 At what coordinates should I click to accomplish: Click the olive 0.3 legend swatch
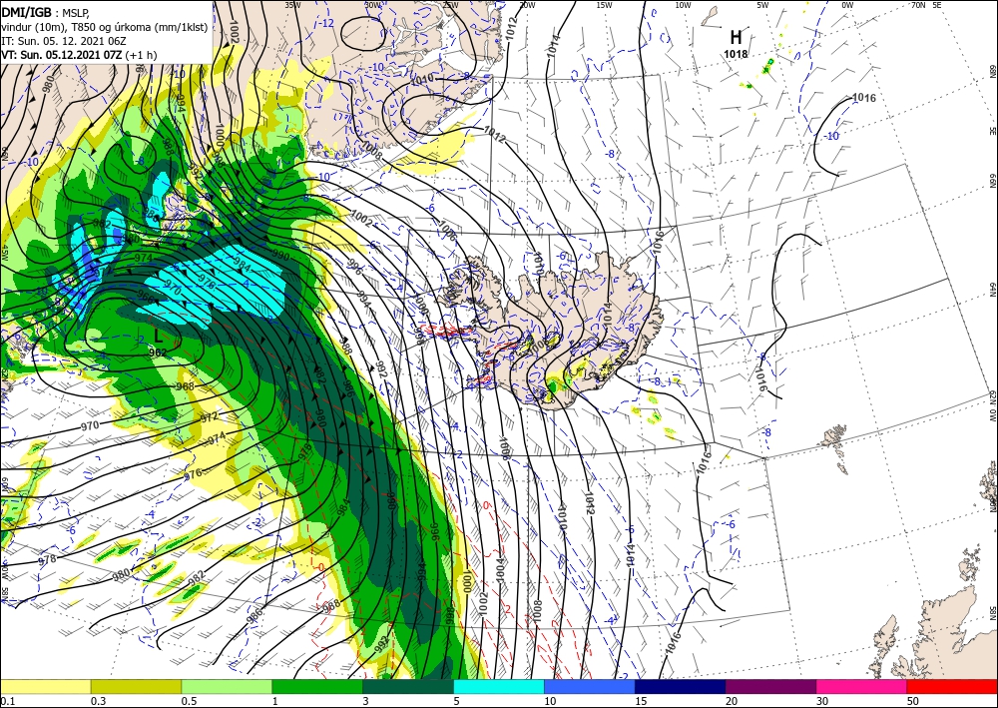[136, 686]
